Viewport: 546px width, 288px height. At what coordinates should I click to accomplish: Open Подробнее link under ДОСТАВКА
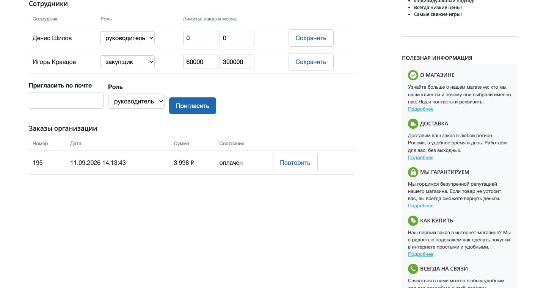point(420,158)
